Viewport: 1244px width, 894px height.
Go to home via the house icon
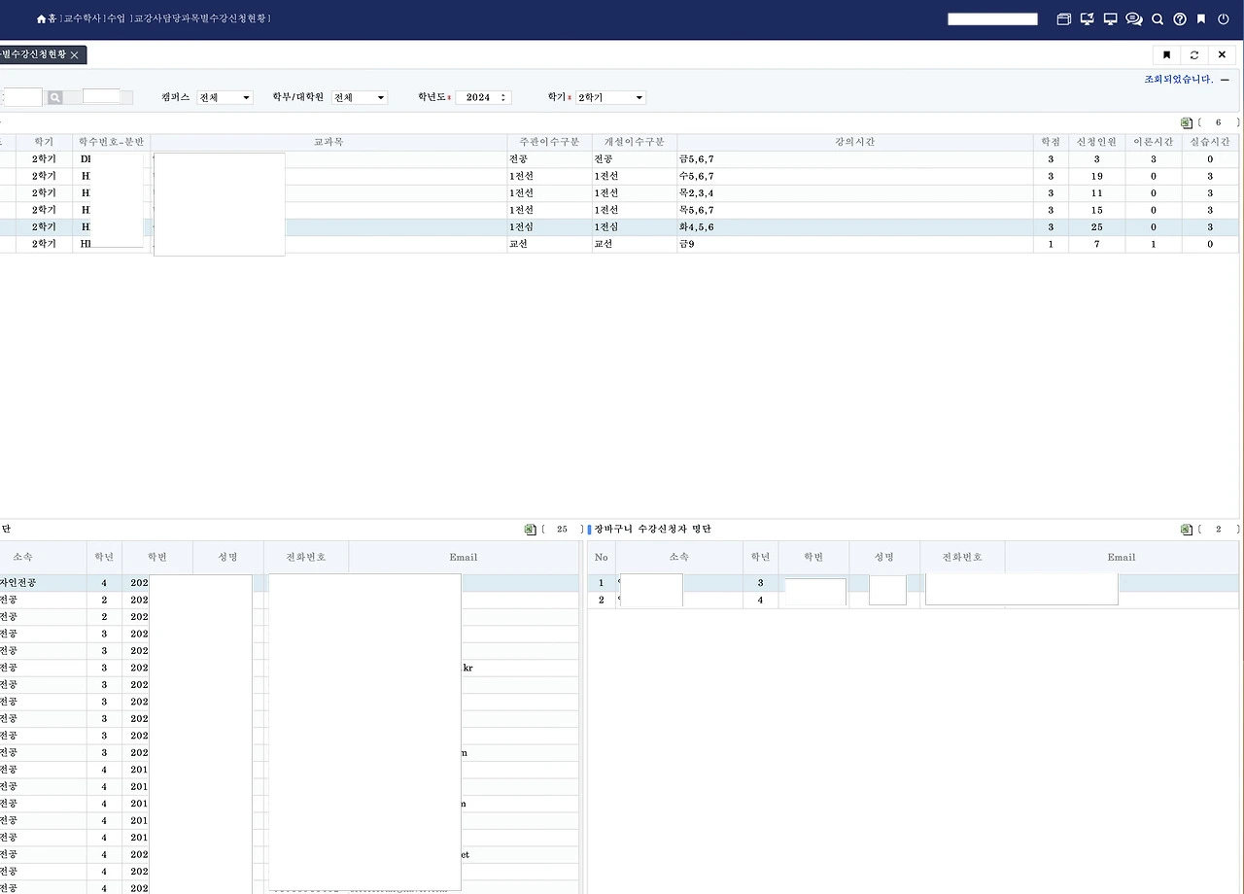pos(42,18)
